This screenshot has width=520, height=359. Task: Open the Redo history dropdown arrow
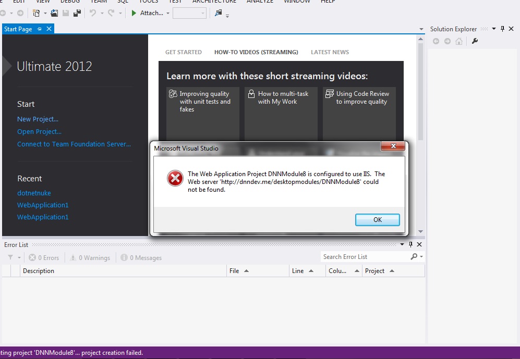point(120,13)
